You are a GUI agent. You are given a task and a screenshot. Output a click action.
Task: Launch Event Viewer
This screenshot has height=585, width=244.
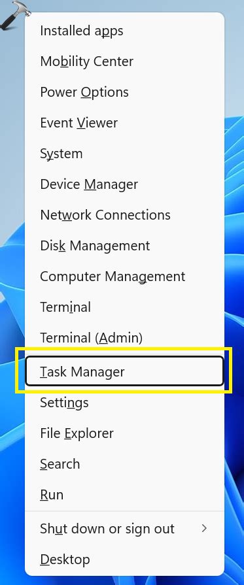click(124, 123)
